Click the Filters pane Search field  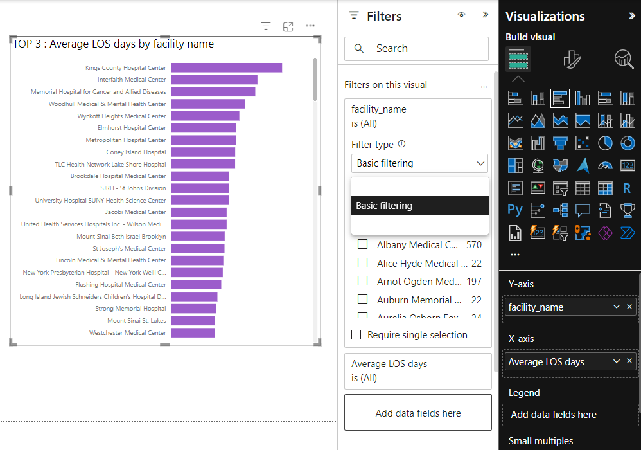[416, 49]
